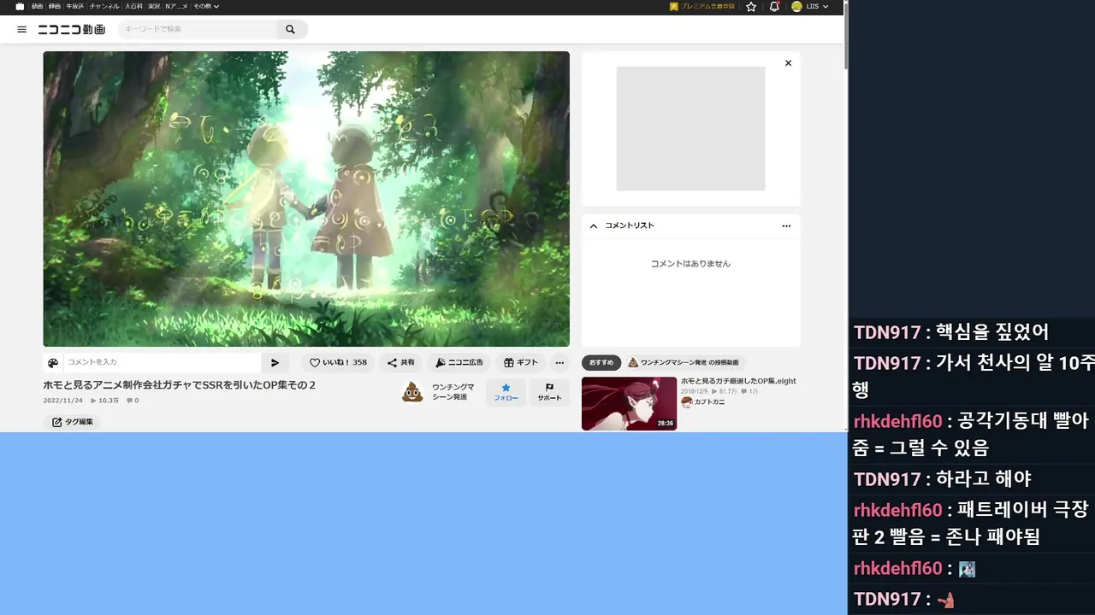Click the サポート flag button
Image resolution: width=1095 pixels, height=615 pixels.
(x=549, y=392)
